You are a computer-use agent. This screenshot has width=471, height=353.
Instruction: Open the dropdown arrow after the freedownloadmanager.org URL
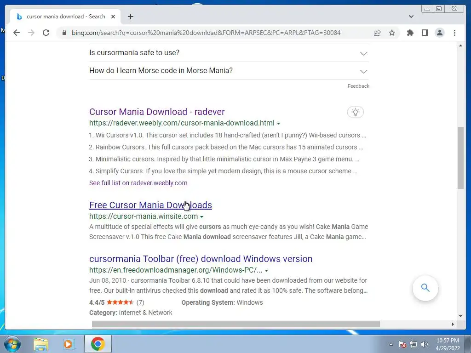coord(266,270)
